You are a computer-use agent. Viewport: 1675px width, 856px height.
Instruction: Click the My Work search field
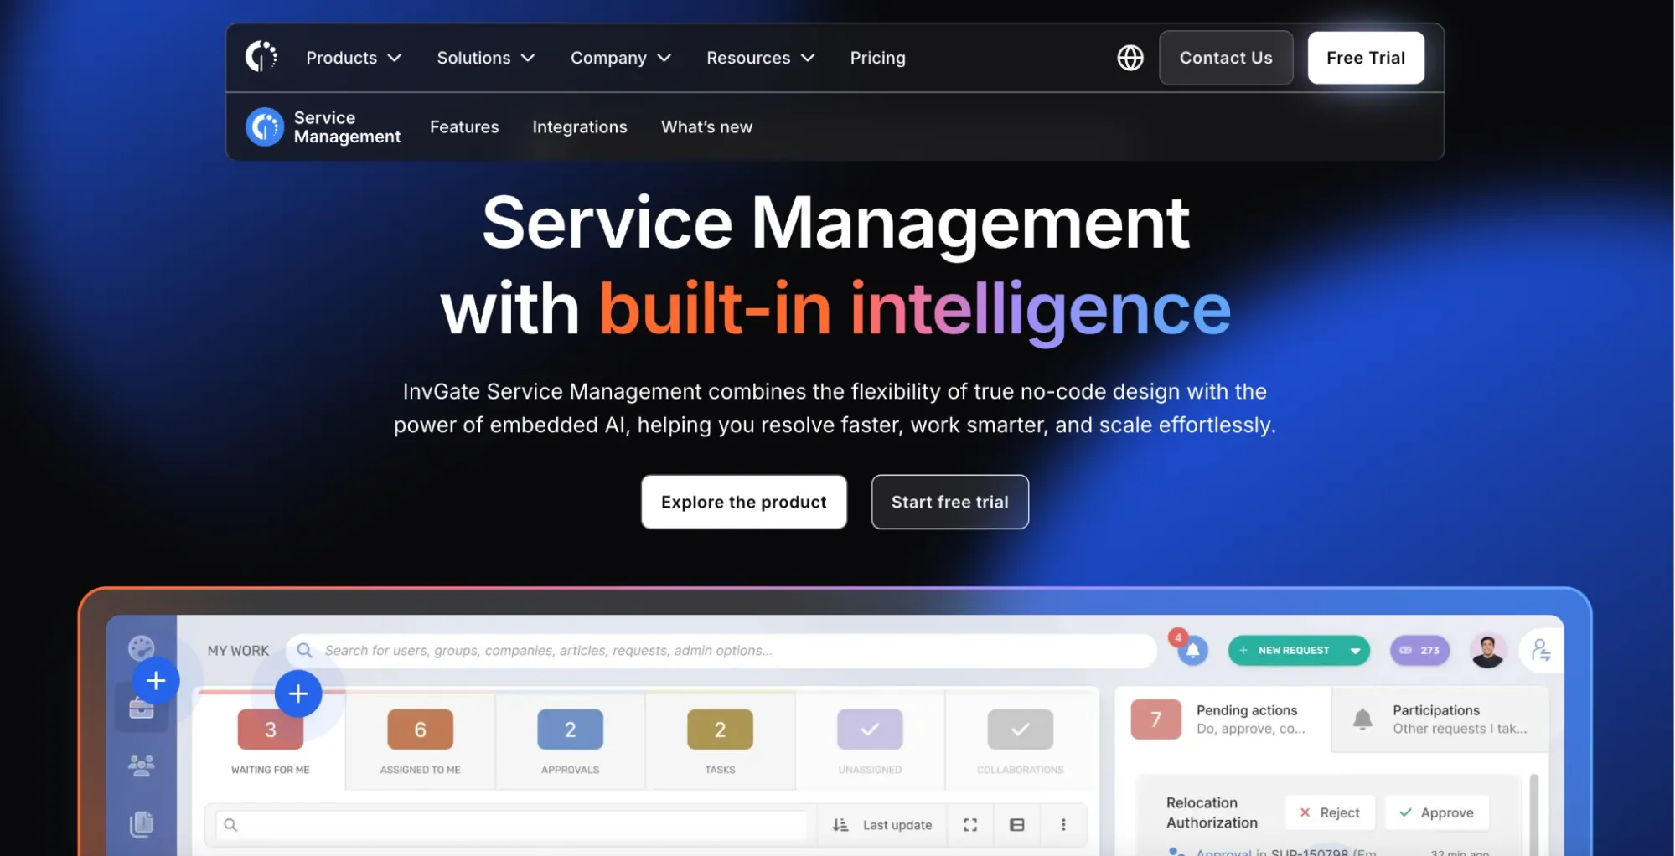[721, 651]
